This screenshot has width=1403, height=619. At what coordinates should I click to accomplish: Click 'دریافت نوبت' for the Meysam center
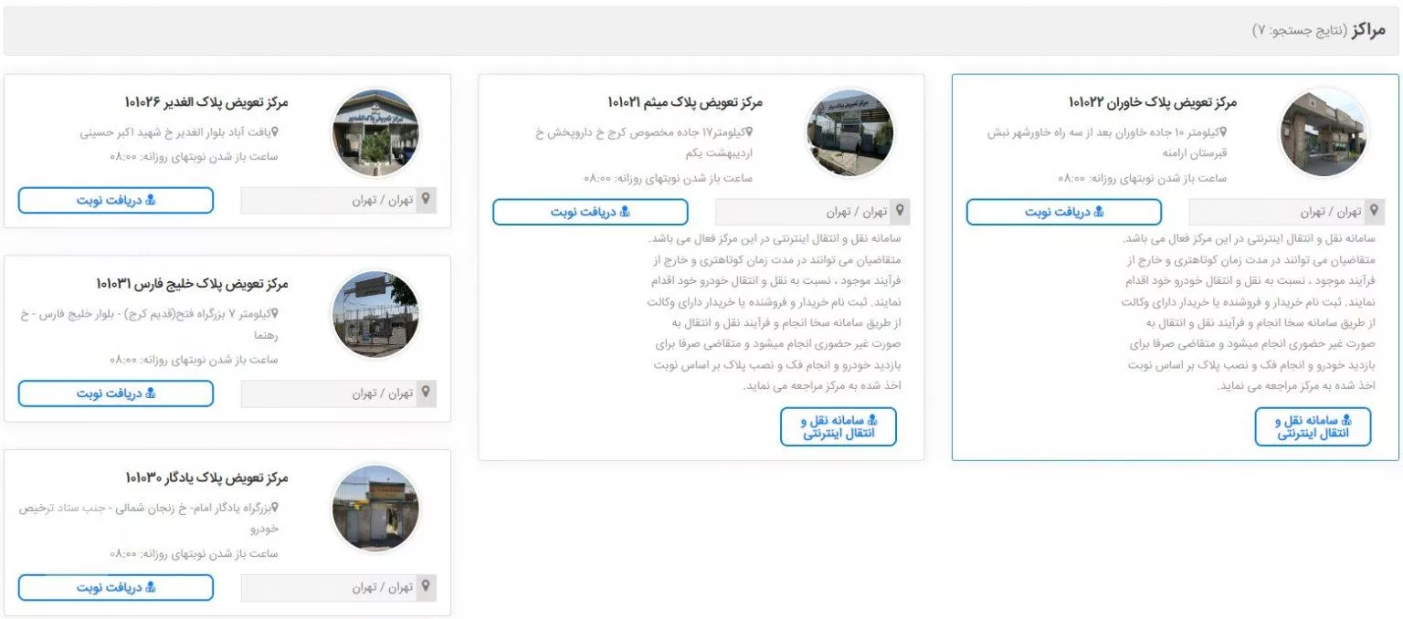[x=590, y=212]
